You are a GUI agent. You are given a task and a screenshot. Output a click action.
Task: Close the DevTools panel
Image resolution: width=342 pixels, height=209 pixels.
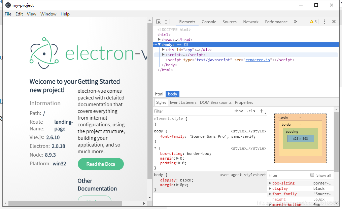coord(334,22)
